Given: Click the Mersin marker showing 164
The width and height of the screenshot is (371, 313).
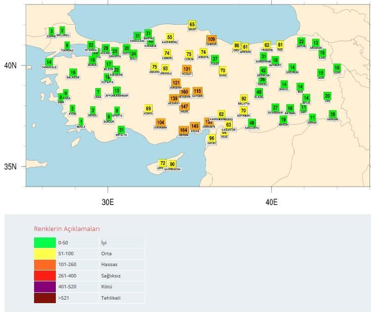Looking at the screenshot, I should 183,130.
